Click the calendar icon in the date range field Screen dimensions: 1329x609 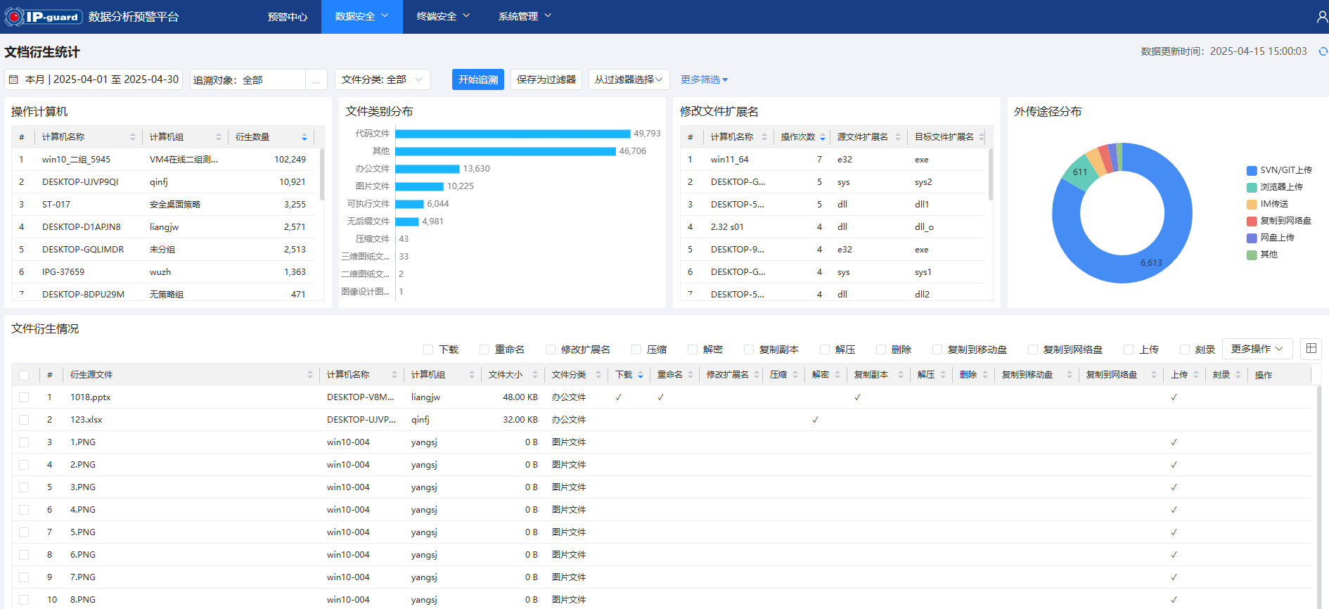13,79
